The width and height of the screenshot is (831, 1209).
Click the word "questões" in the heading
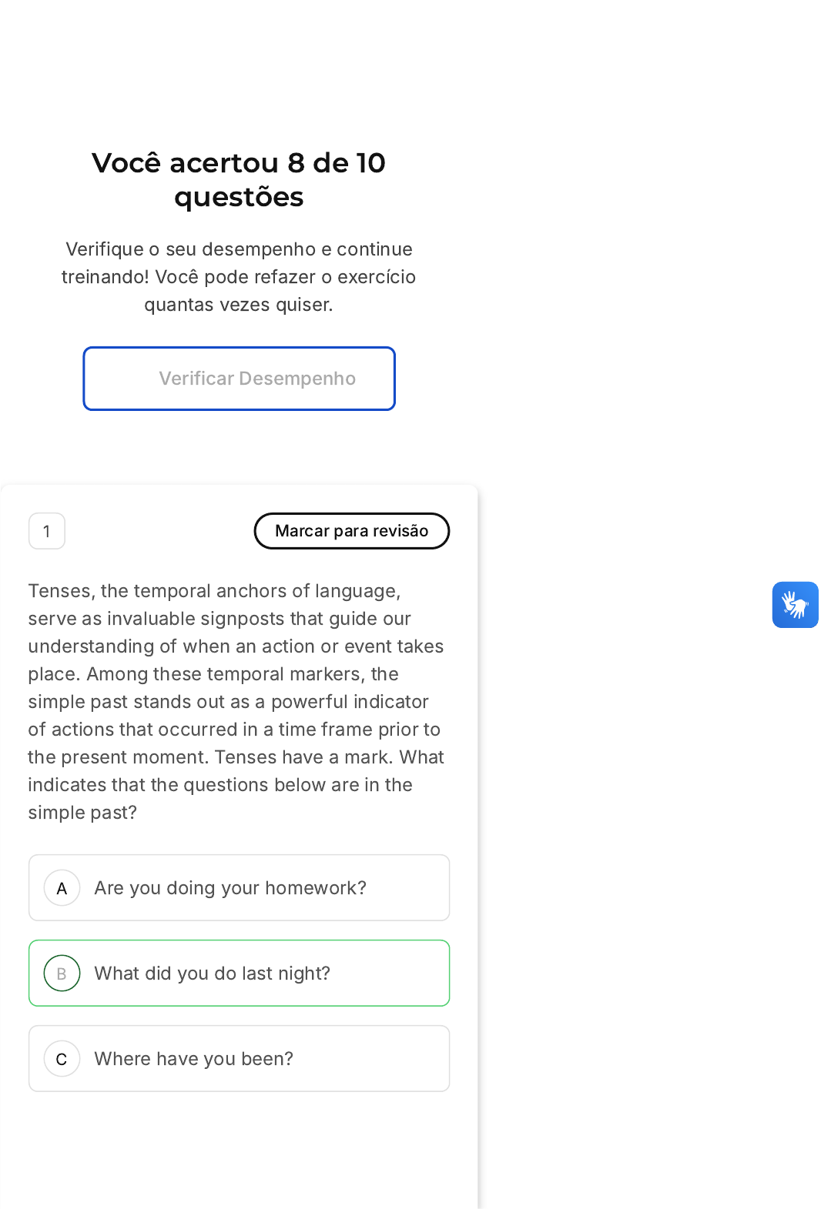[x=239, y=198]
